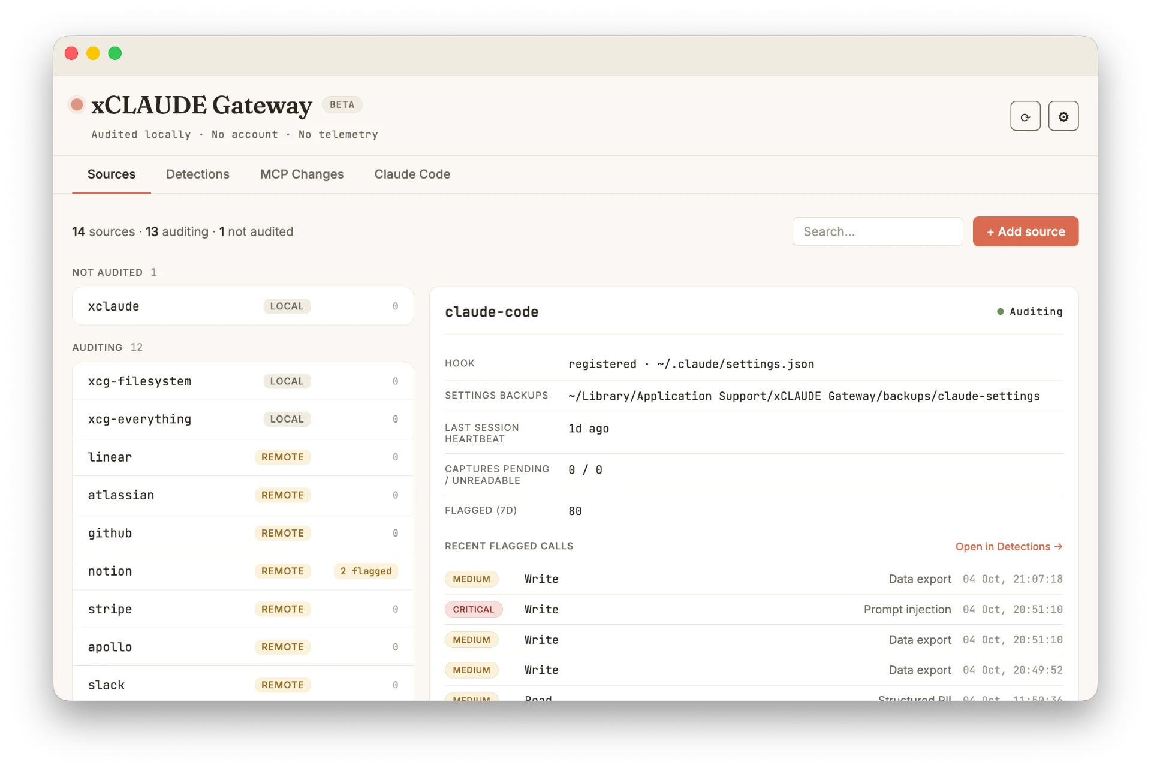
Task: Select the xcg-filesystem source
Action: click(x=243, y=381)
